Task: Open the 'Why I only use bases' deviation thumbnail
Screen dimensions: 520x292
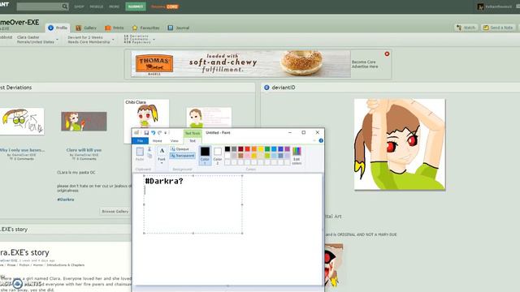Action: [x=22, y=121]
